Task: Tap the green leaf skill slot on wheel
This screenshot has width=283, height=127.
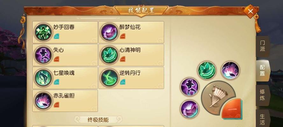Action: 207,70
